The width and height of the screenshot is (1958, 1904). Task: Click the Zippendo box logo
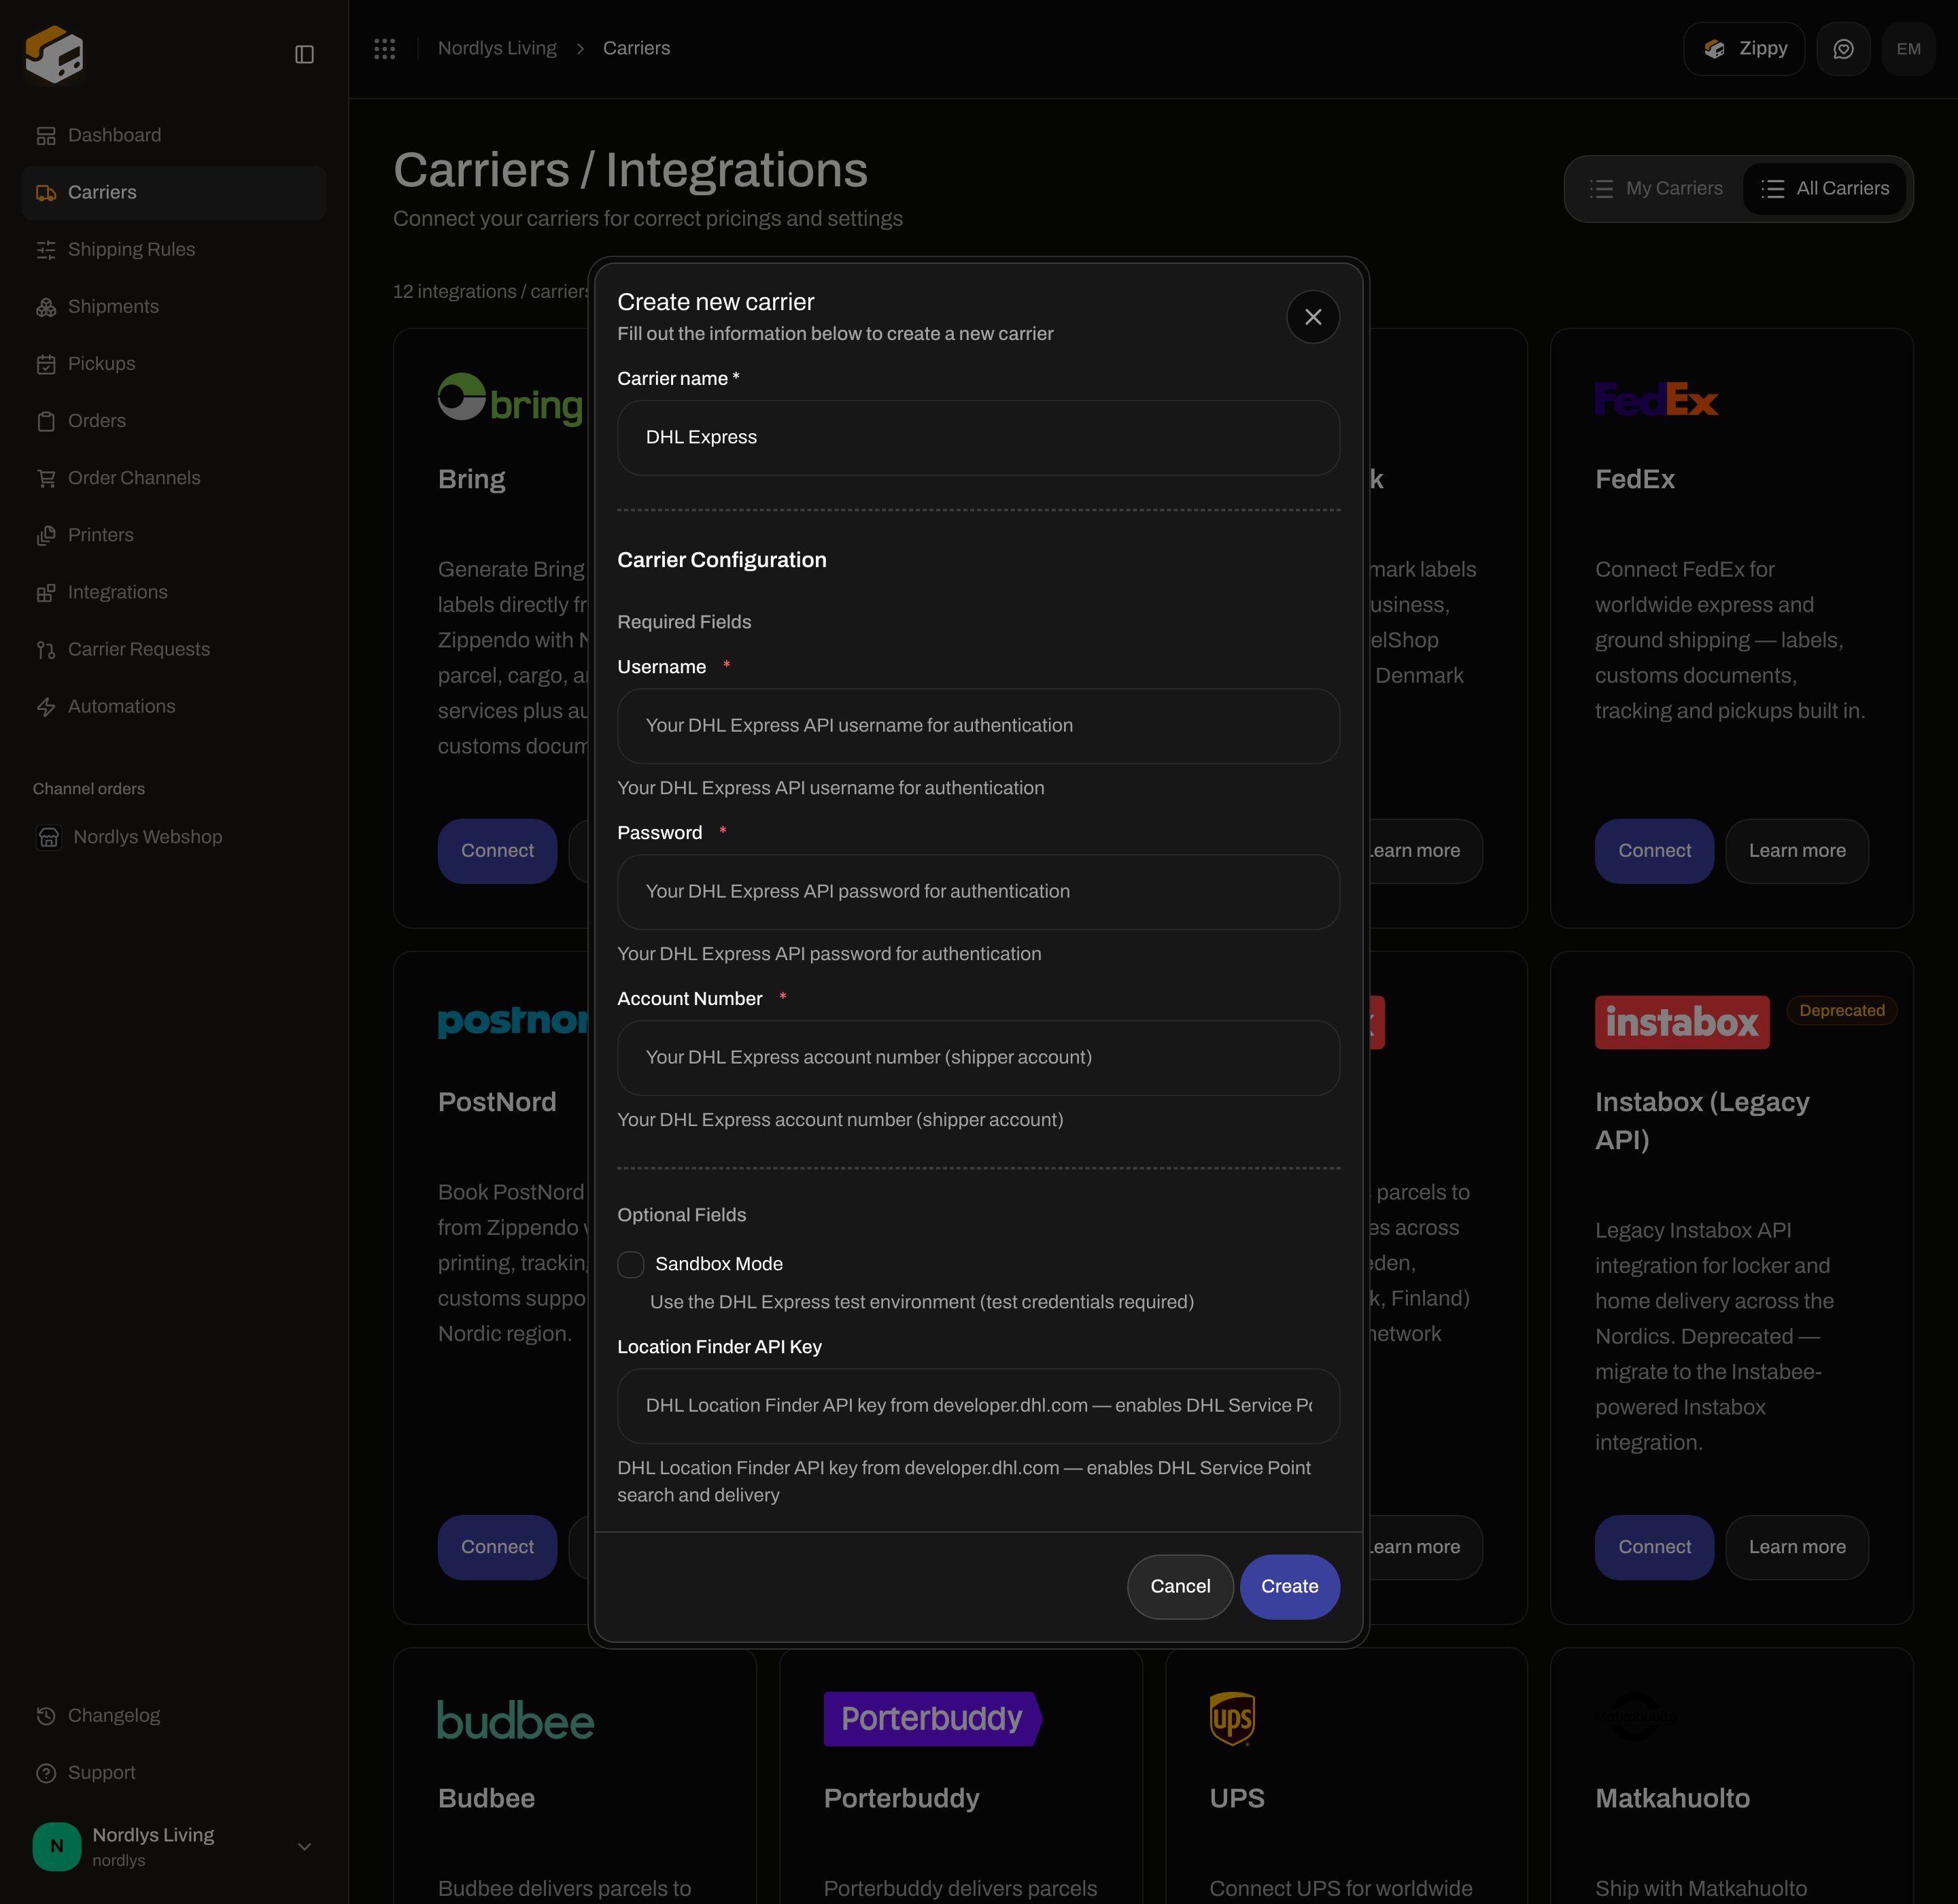(x=54, y=54)
